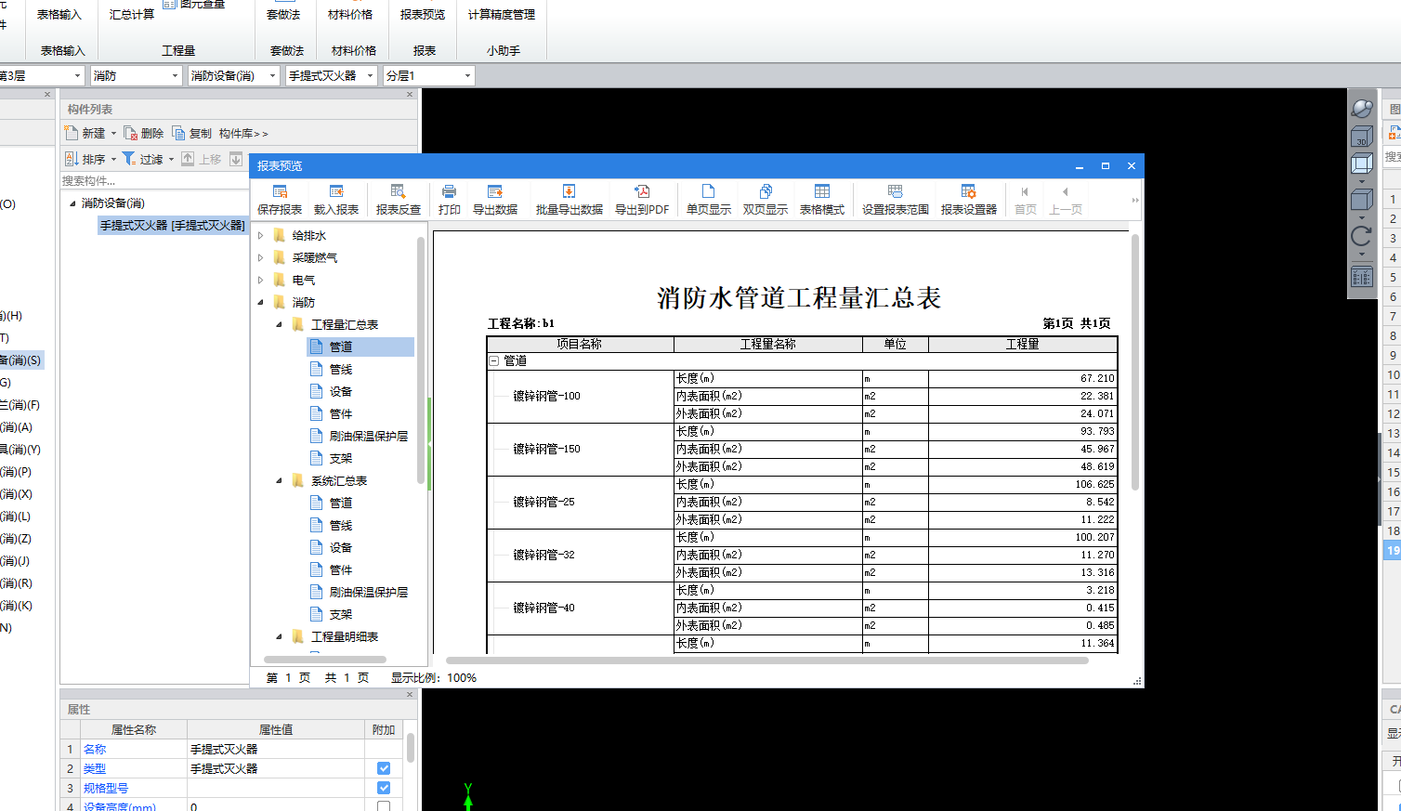Open 报表预览 ribbon command
Screen dimensions: 1401x811
[x=423, y=15]
